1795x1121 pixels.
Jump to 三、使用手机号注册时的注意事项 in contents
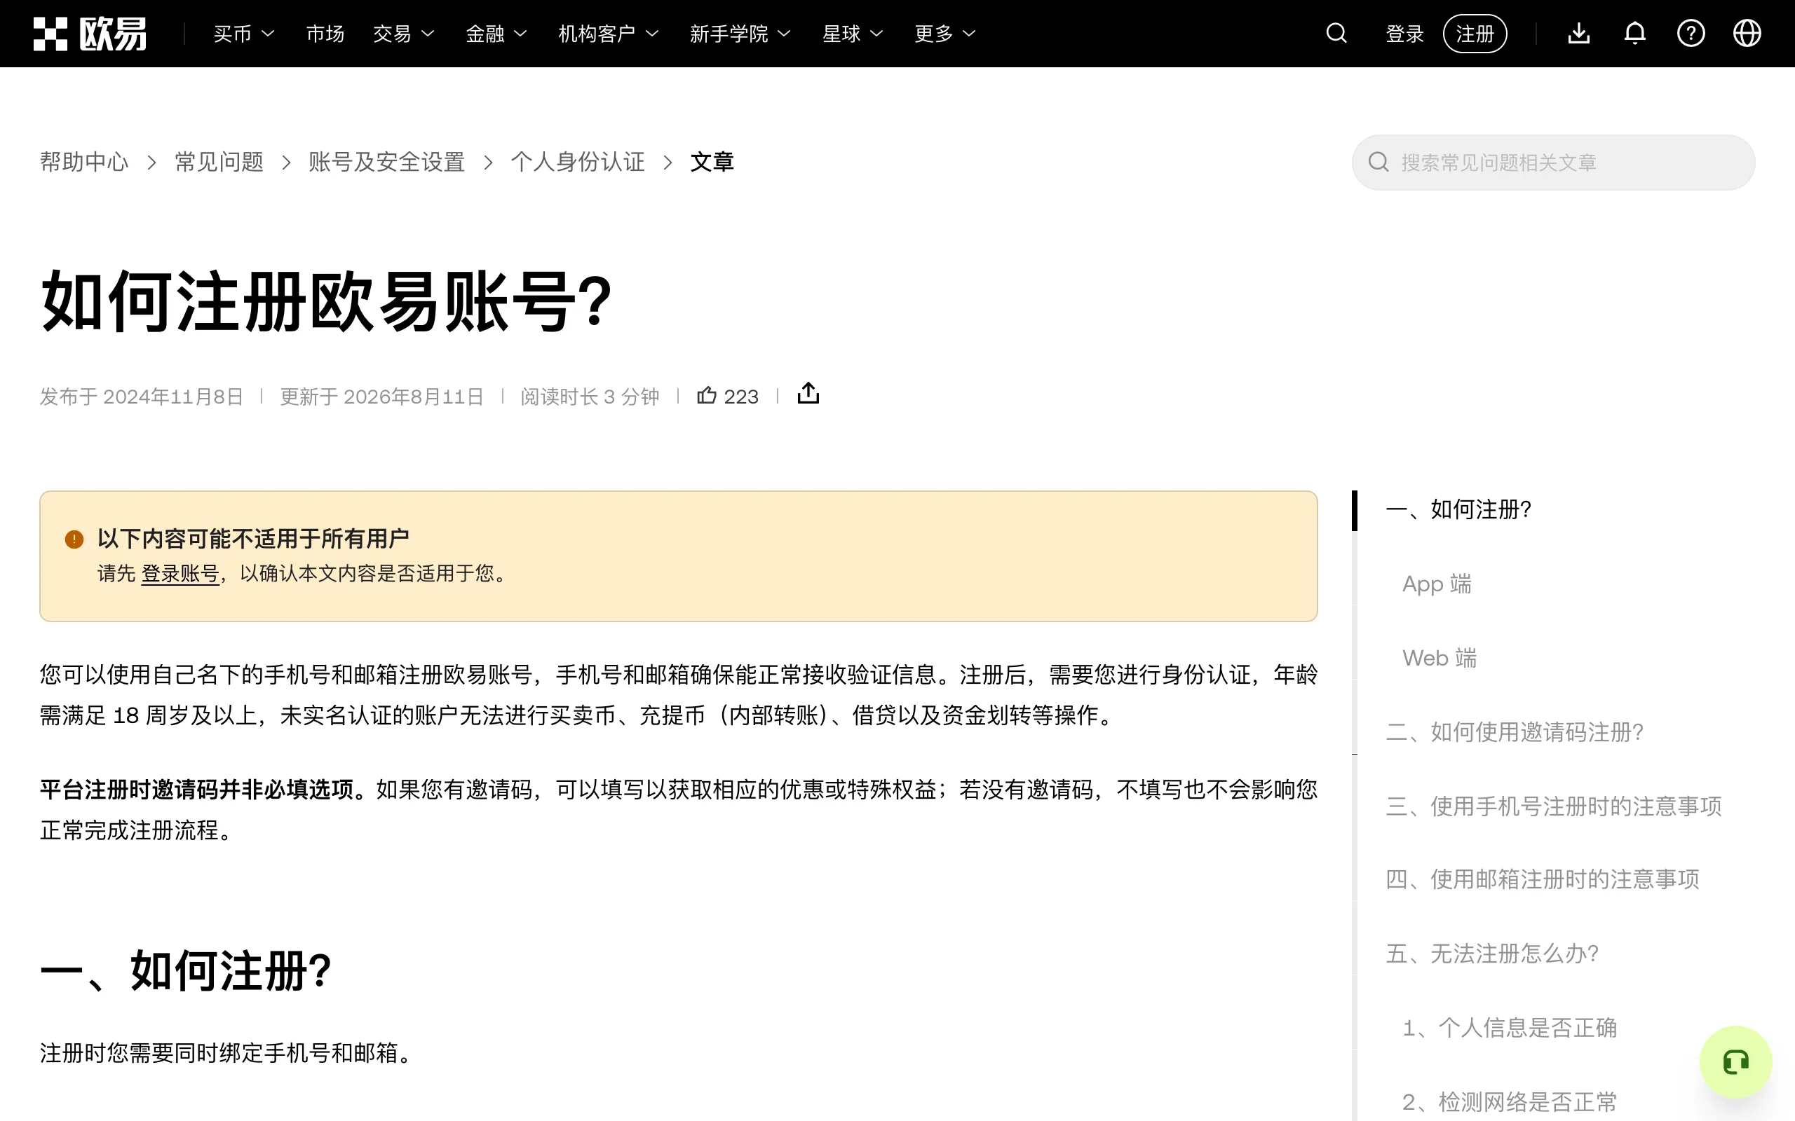1554,806
